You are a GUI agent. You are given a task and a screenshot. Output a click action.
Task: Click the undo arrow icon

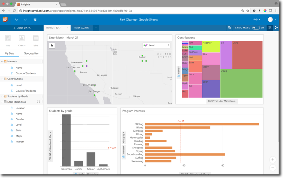pos(17,19)
